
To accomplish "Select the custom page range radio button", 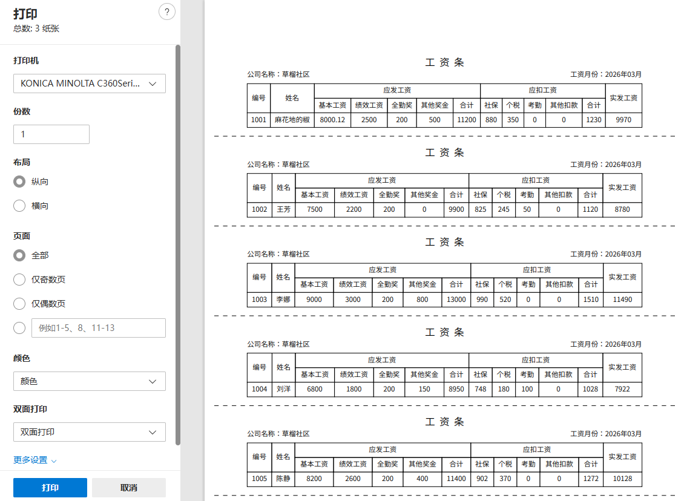I will click(20, 328).
